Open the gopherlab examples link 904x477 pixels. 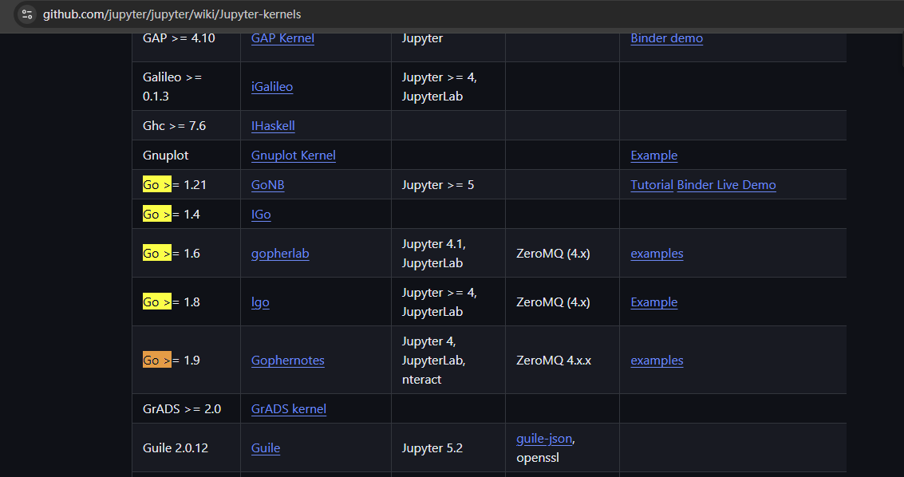(x=657, y=254)
